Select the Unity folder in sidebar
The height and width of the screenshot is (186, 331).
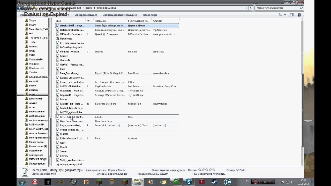(x=32, y=51)
